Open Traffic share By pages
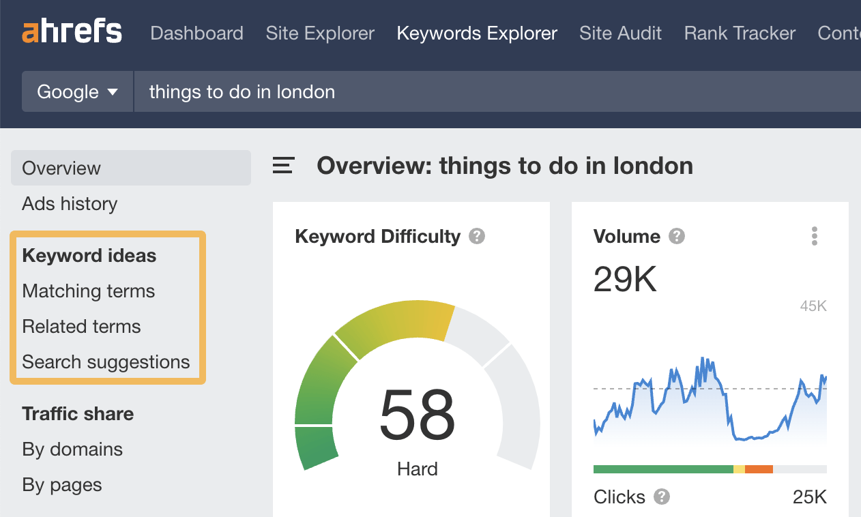Viewport: 861px width, 517px height. coord(62,484)
